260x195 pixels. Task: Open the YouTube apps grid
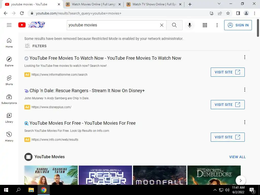coord(205,25)
